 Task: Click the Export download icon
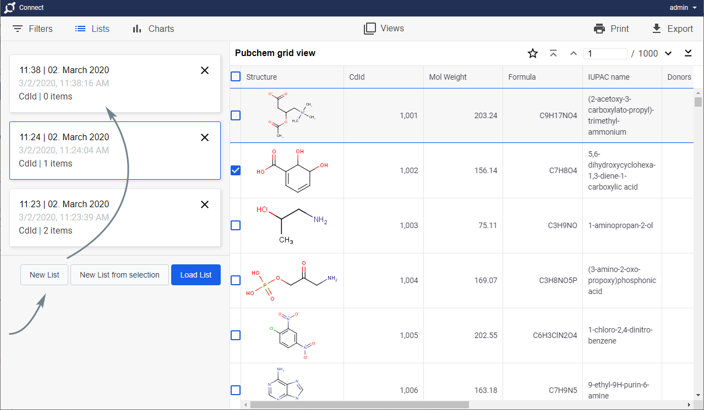(x=656, y=29)
